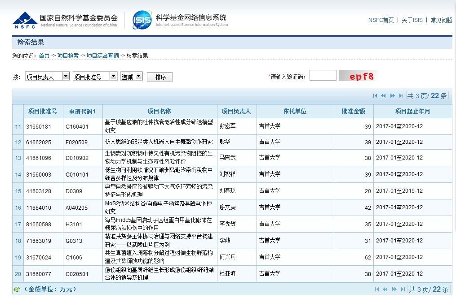Click date range 2017-01至2019-12
This screenshot has height=298, width=456.
click(399, 190)
